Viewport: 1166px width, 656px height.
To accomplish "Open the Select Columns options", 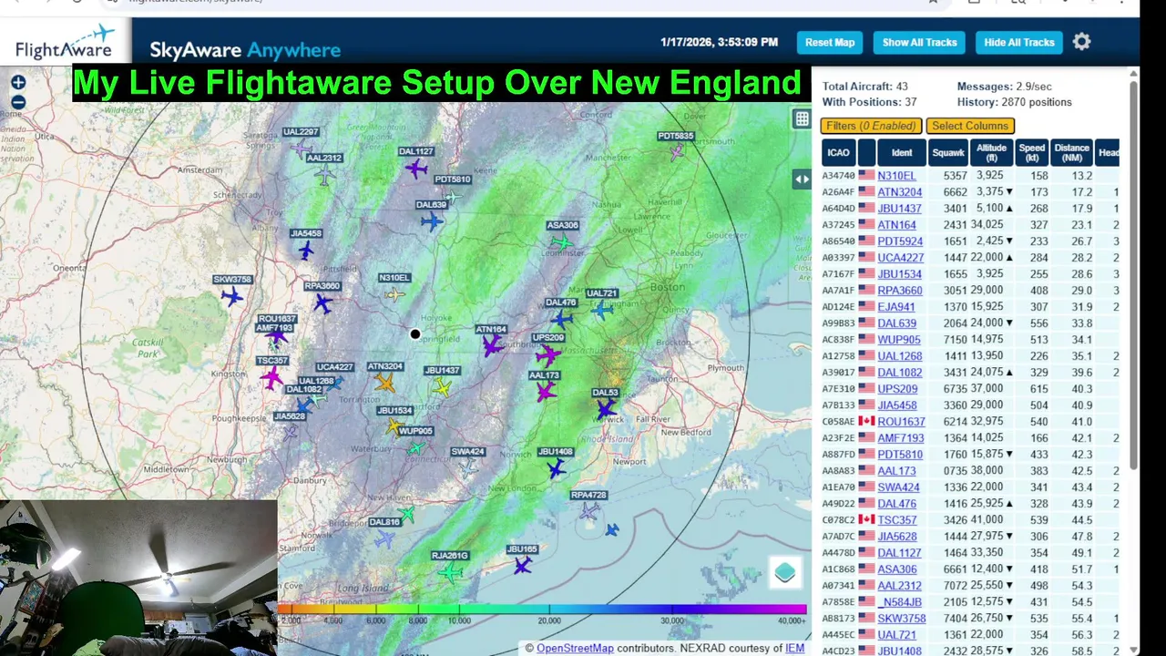I will tap(970, 126).
